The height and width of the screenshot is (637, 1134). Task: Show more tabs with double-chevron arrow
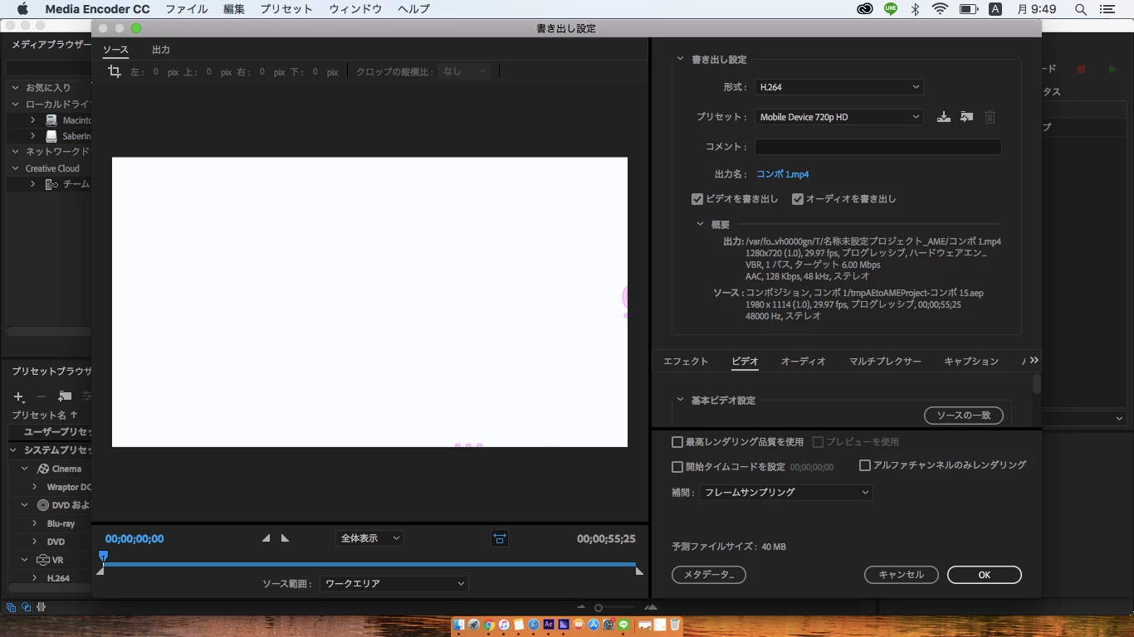pyautogui.click(x=1034, y=360)
